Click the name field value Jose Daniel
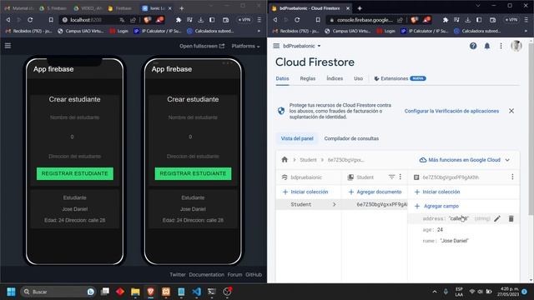The image size is (534, 300). pyautogui.click(x=455, y=241)
